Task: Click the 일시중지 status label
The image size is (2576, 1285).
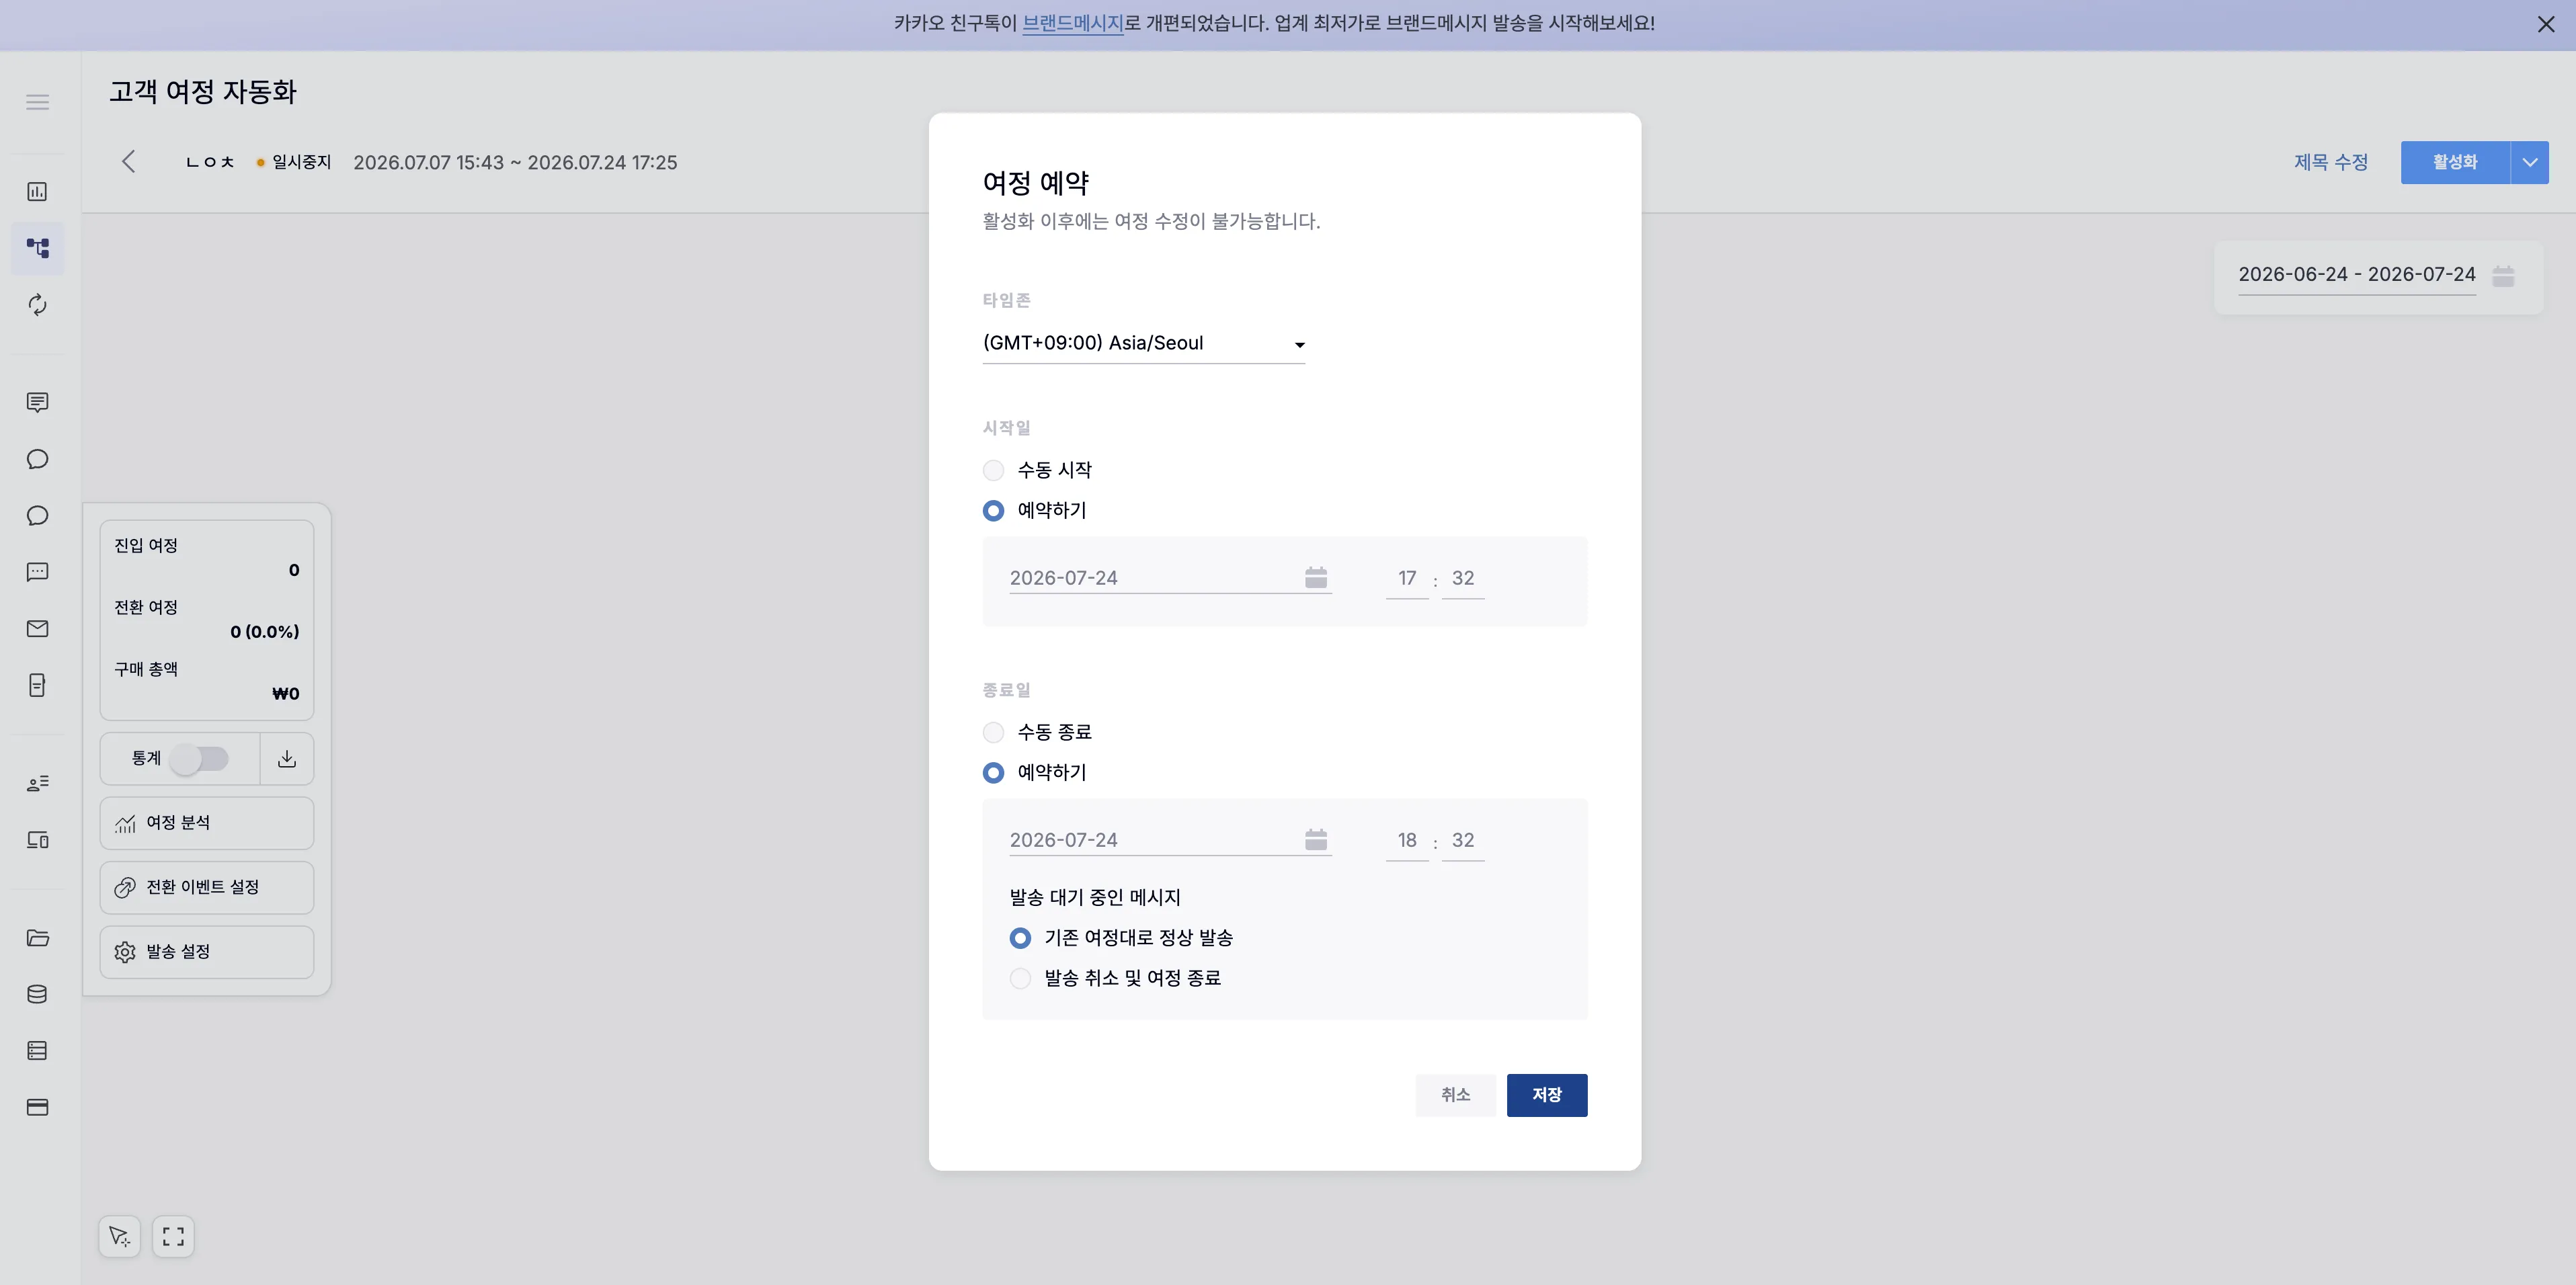Action: coord(301,162)
